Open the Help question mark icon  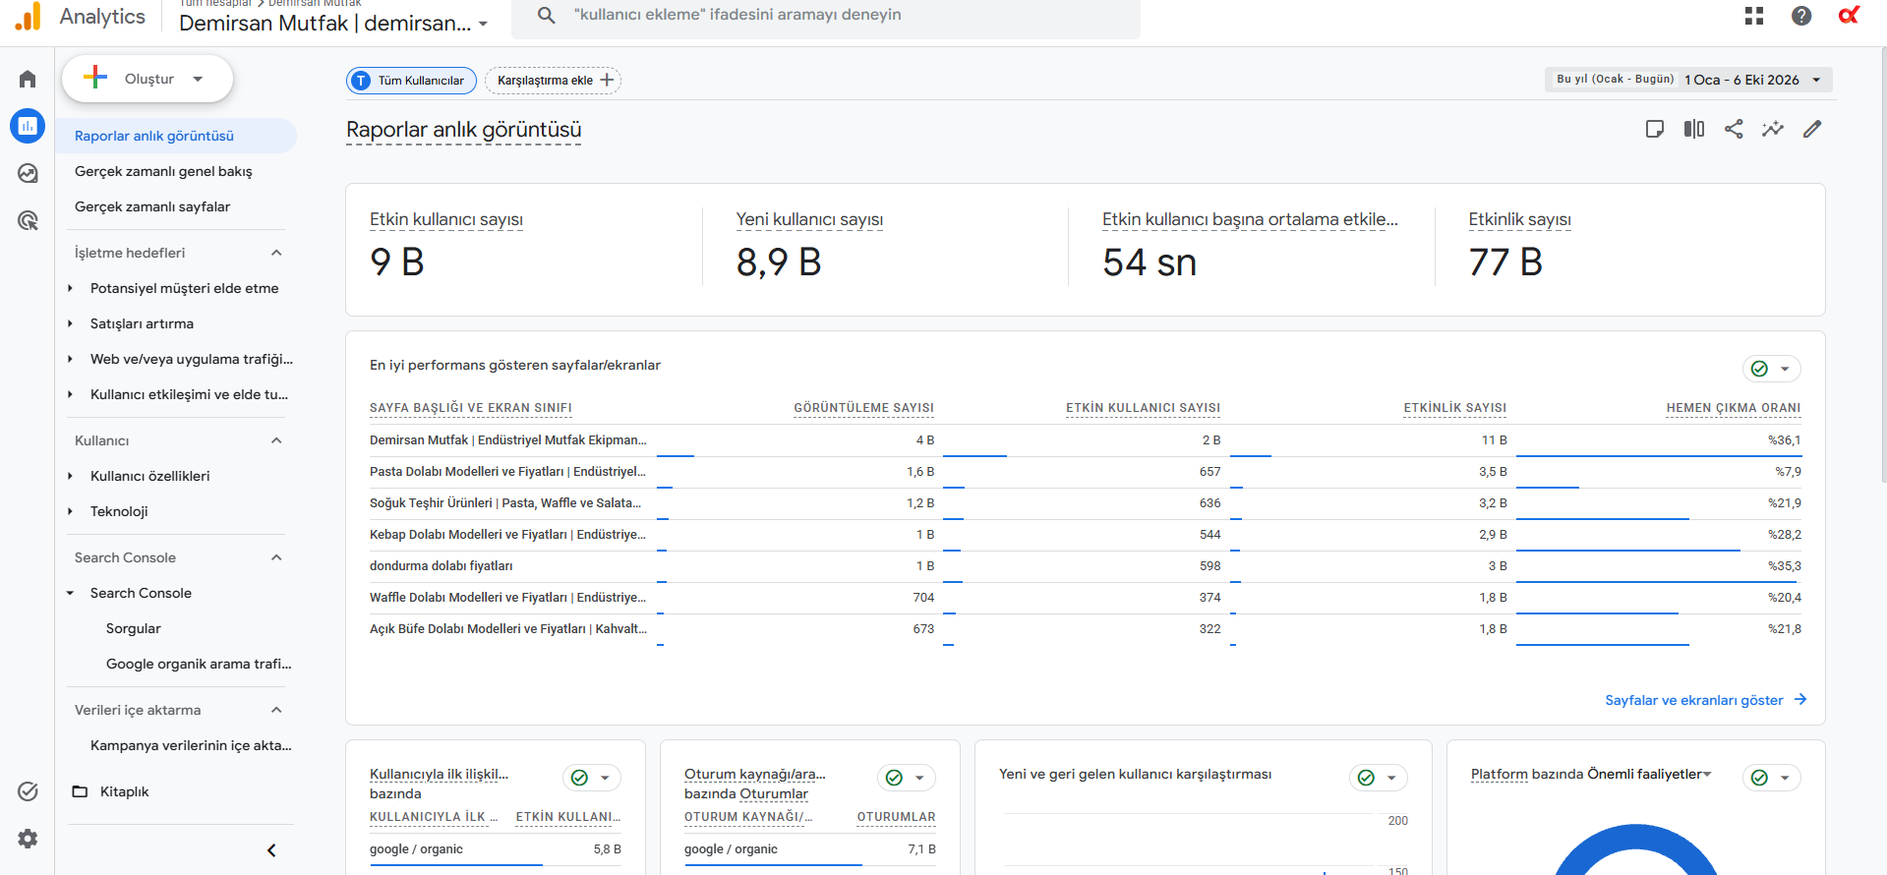(x=1801, y=16)
